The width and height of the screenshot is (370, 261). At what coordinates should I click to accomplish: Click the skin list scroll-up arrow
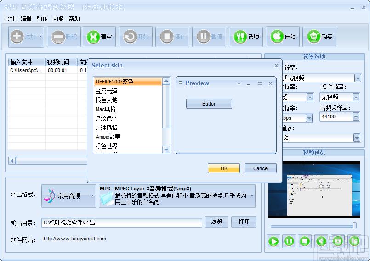point(166,81)
